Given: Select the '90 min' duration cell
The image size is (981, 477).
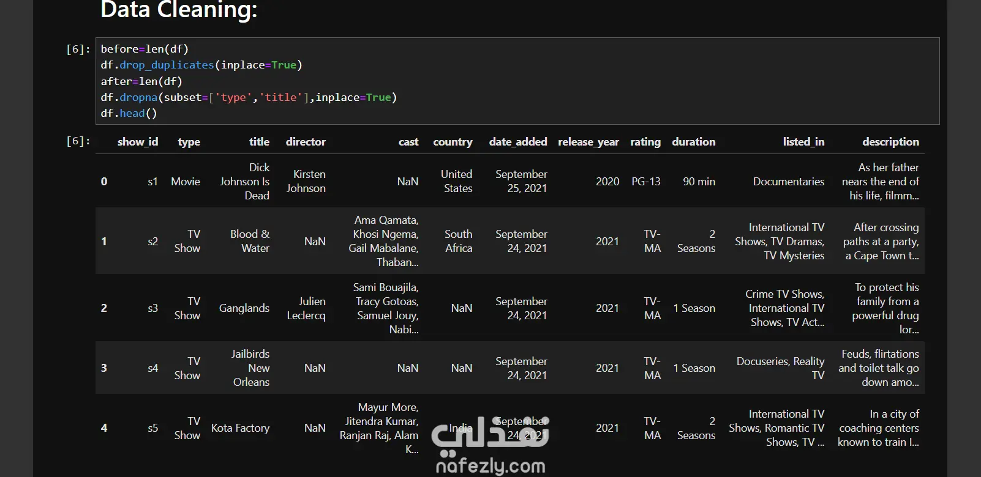Looking at the screenshot, I should click(x=699, y=182).
